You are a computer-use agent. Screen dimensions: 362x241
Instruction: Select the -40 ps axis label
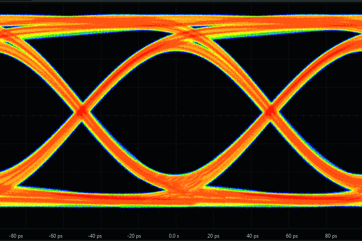[95, 236]
